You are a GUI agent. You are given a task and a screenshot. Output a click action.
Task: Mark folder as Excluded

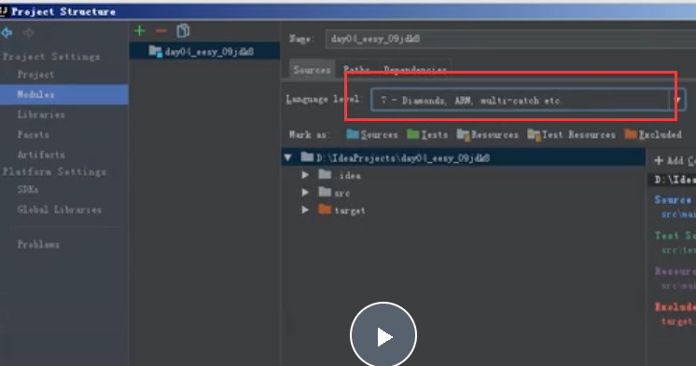point(653,134)
